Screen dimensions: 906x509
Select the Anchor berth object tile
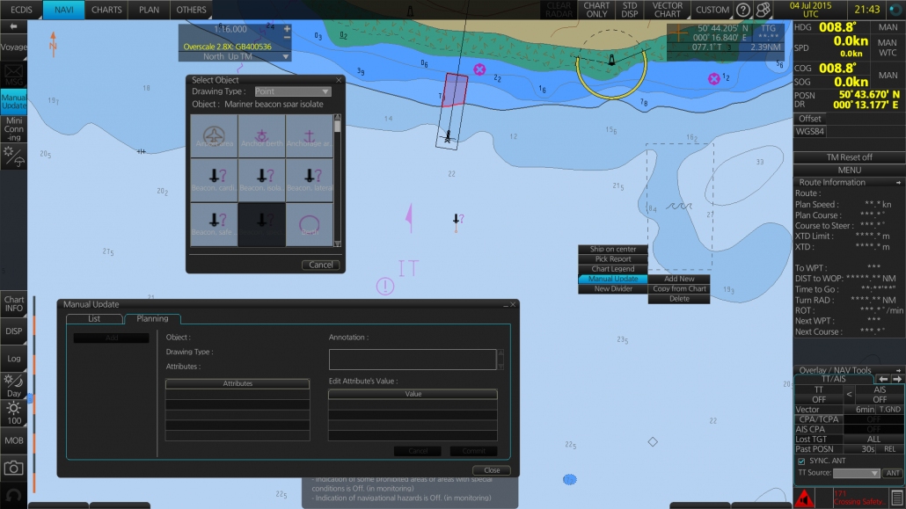tap(262, 135)
